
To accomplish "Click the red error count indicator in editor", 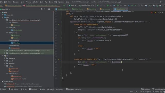I will [152, 13].
